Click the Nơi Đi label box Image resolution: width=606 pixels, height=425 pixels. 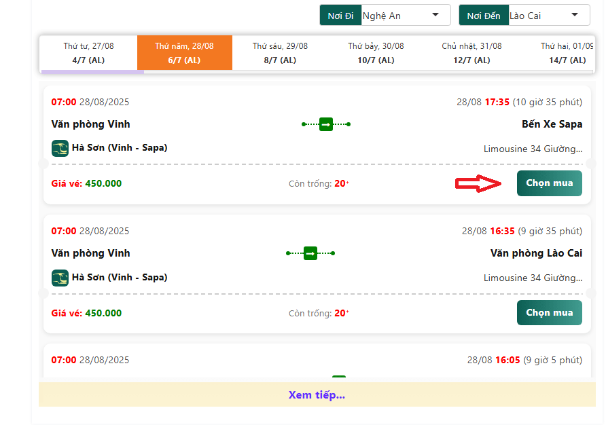340,16
